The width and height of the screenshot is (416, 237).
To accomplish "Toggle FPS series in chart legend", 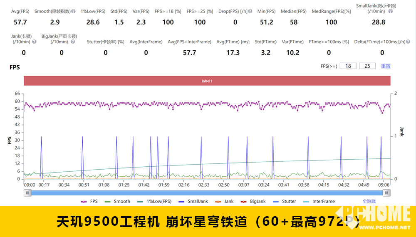I will point(90,201).
